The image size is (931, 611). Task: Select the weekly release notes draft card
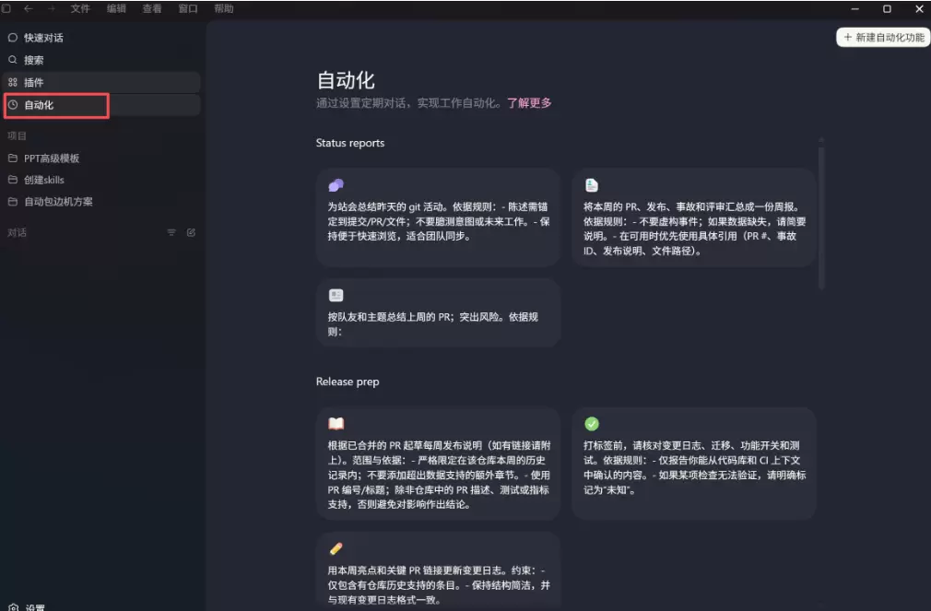438,464
